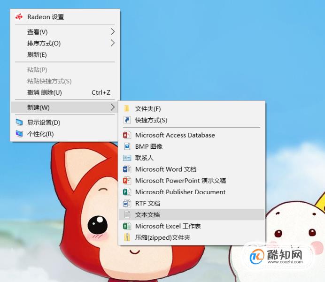The image size is (325, 282).
Task: Click the Radeon red logo icon
Action: [19, 16]
